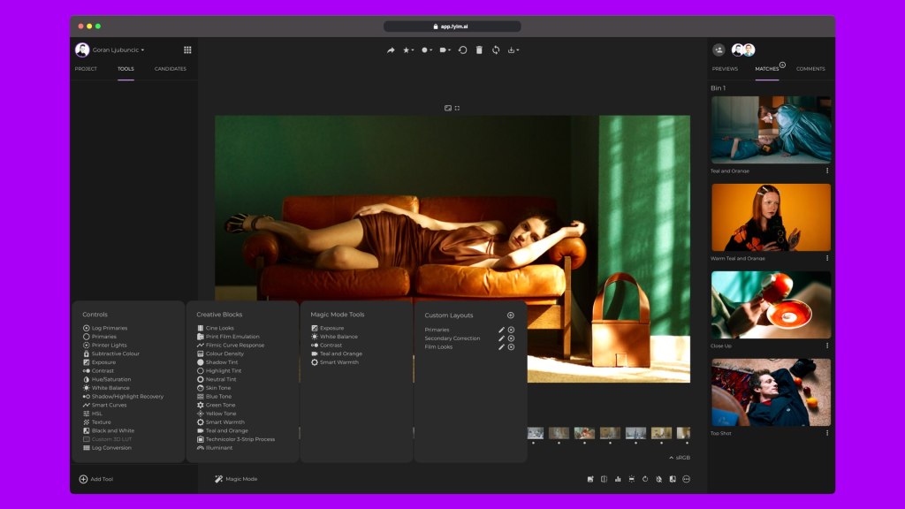
Task: Select Hue/Saturation control
Action: [x=107, y=379]
